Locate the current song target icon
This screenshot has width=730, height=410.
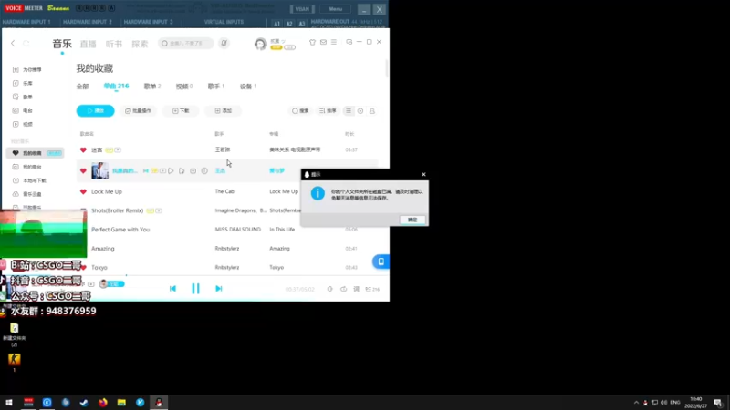pyautogui.click(x=360, y=111)
